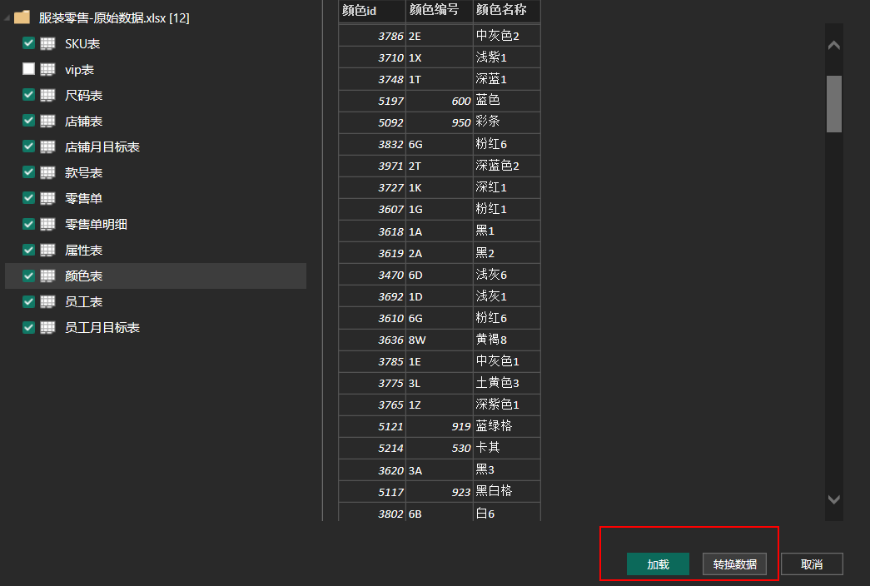Uncheck the 店铺月目标表 checkbox

click(x=29, y=146)
